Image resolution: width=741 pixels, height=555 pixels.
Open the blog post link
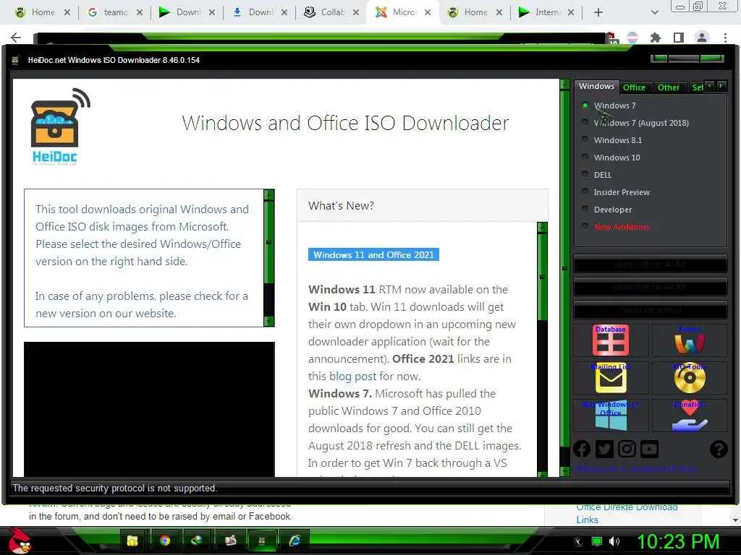click(x=352, y=376)
